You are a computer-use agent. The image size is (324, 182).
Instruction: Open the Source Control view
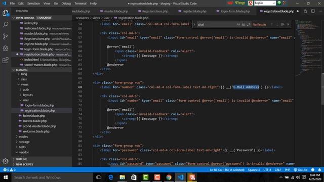[x=6, y=36]
